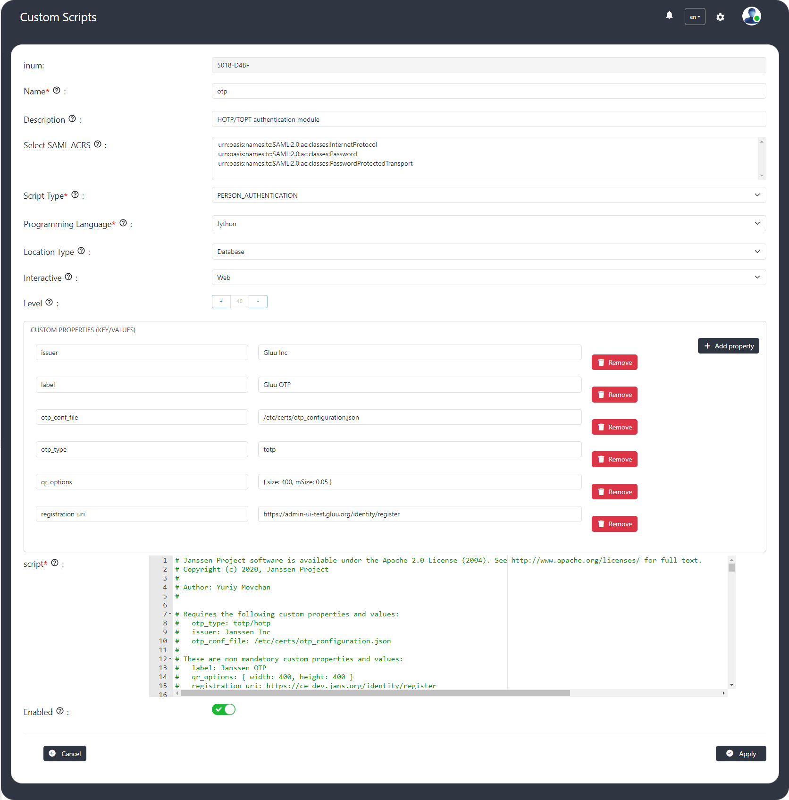Click help icon beside Description label

(x=72, y=119)
